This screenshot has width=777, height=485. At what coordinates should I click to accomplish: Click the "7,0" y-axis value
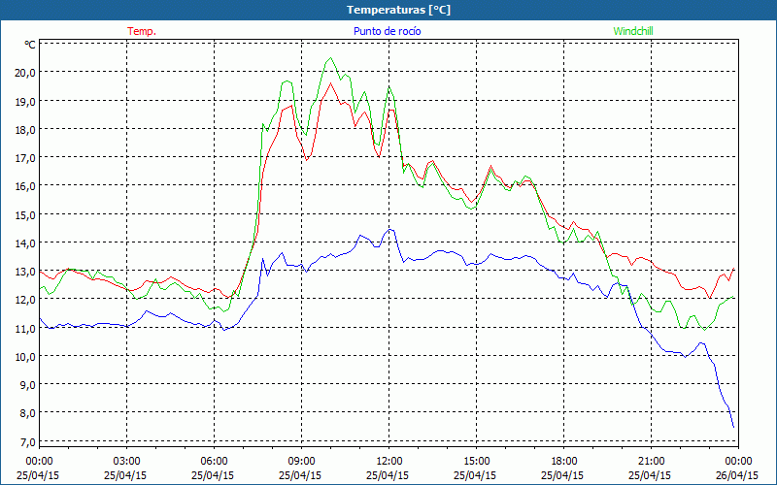28,442
